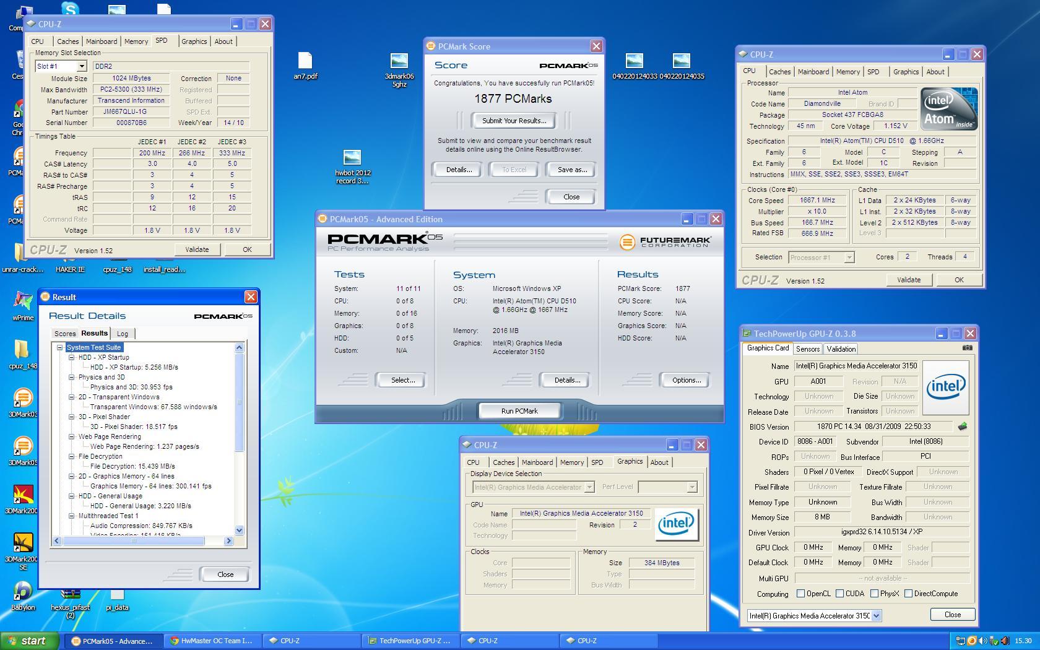Enable the DirectCompute checkbox in GPU-Z

tap(908, 593)
